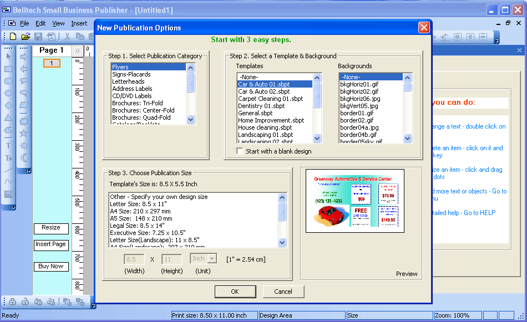
Task: Dismiss dialog with Cancel button
Action: (283, 291)
